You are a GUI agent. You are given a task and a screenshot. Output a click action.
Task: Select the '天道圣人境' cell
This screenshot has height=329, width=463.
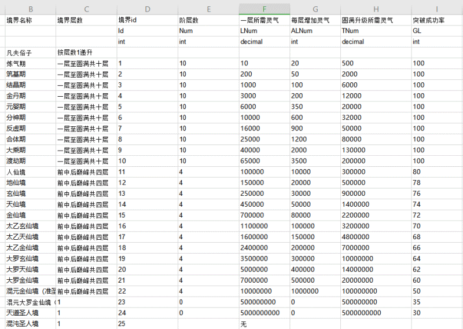pos(31,313)
